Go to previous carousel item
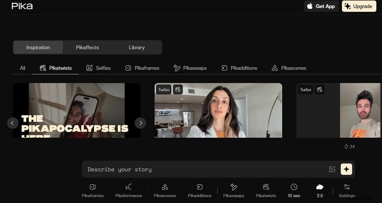This screenshot has width=382, height=203. (13, 123)
